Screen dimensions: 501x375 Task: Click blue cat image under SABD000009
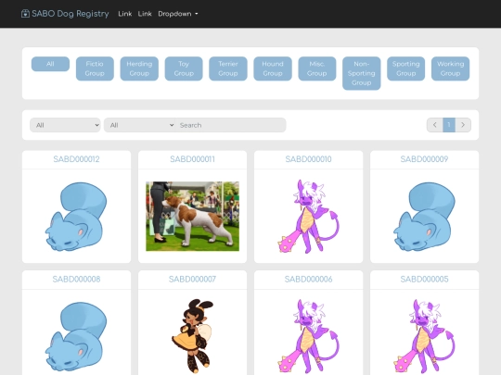coord(424,217)
